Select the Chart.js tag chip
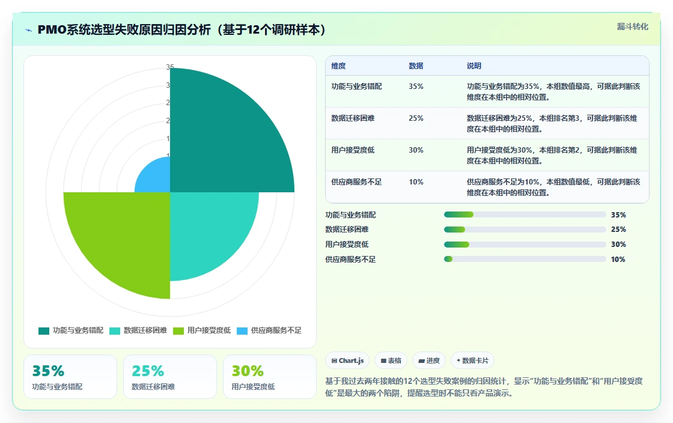Screen dimensions: 673x423 coord(347,361)
